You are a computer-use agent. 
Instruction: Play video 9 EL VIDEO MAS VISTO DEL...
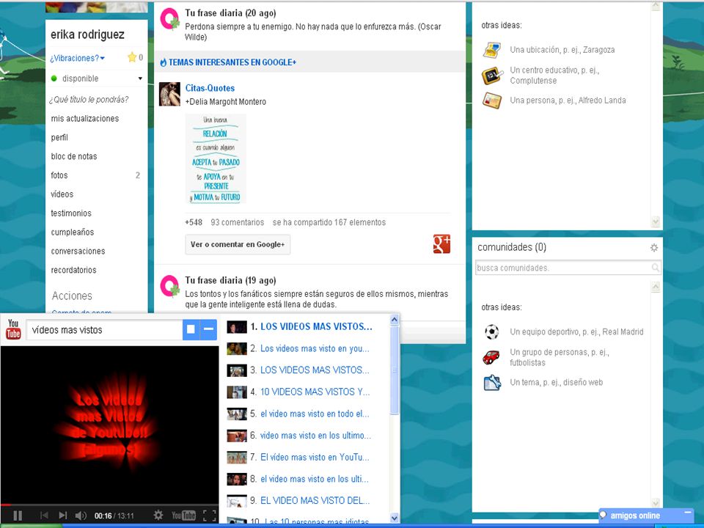click(x=315, y=501)
